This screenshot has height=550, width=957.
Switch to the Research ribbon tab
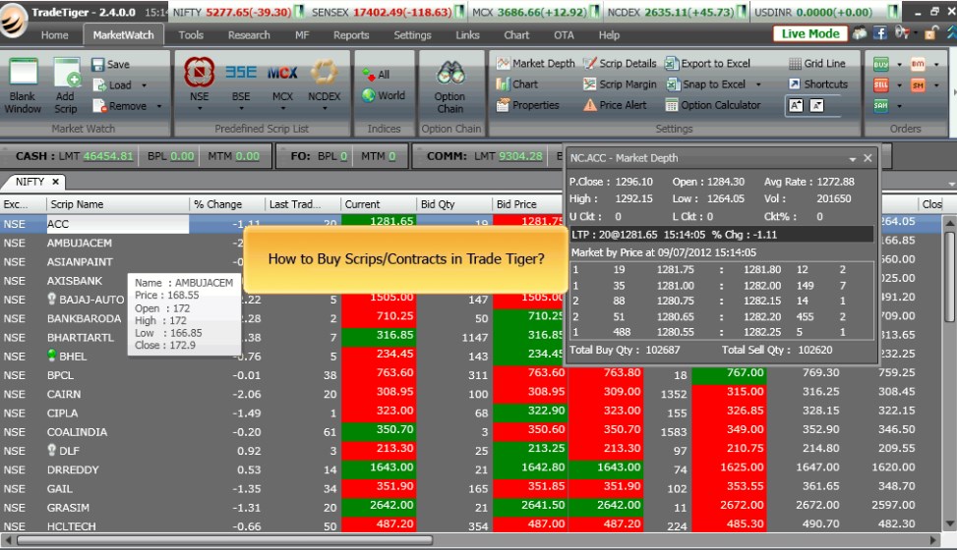coord(249,35)
